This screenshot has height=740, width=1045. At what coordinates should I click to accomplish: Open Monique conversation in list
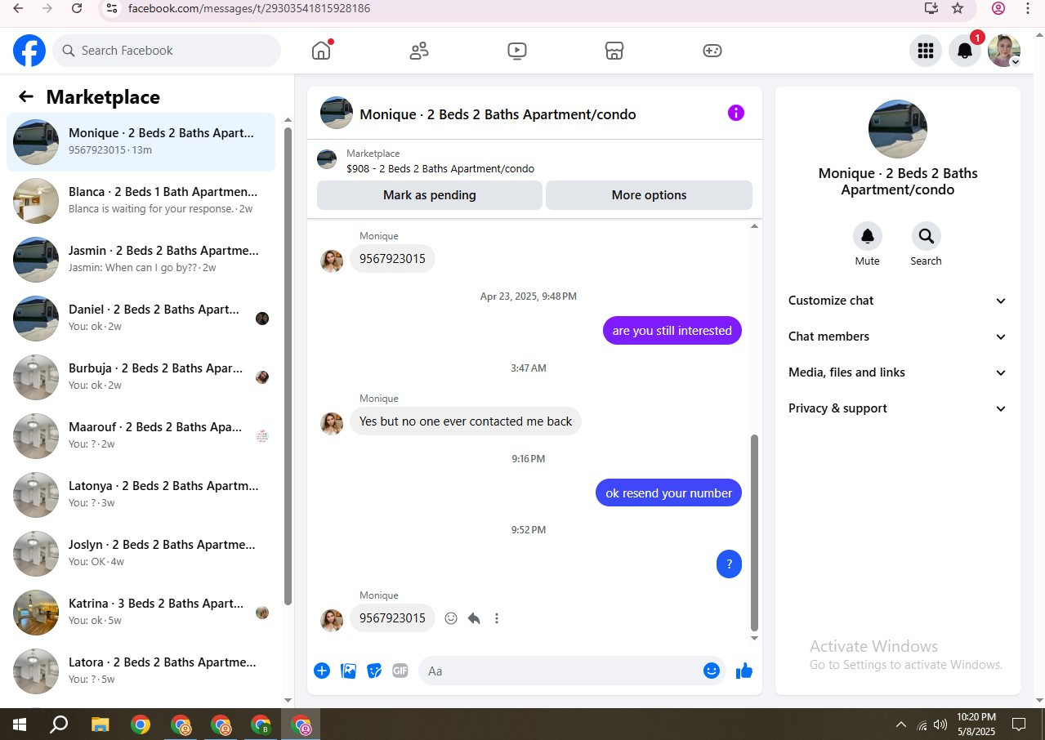click(141, 142)
